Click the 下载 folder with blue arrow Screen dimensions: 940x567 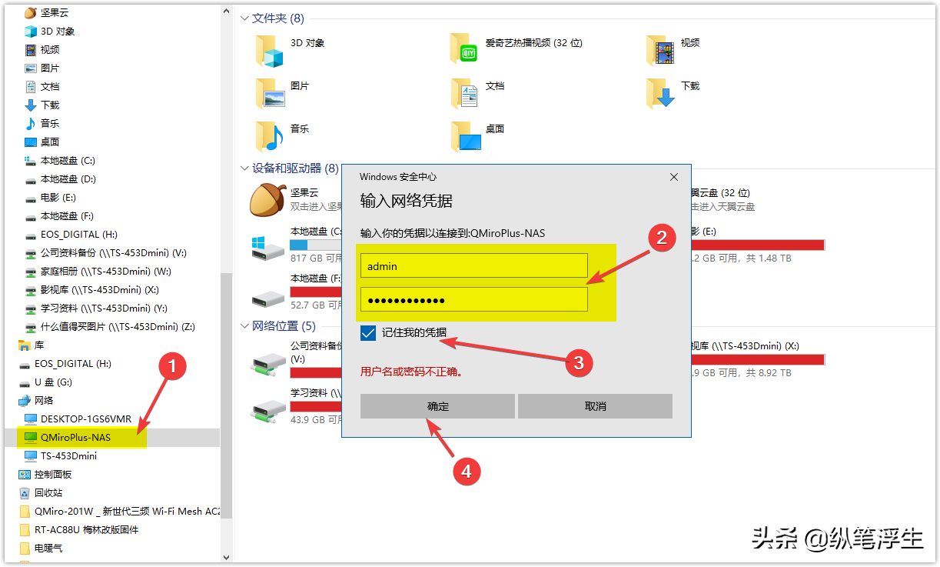click(x=660, y=93)
